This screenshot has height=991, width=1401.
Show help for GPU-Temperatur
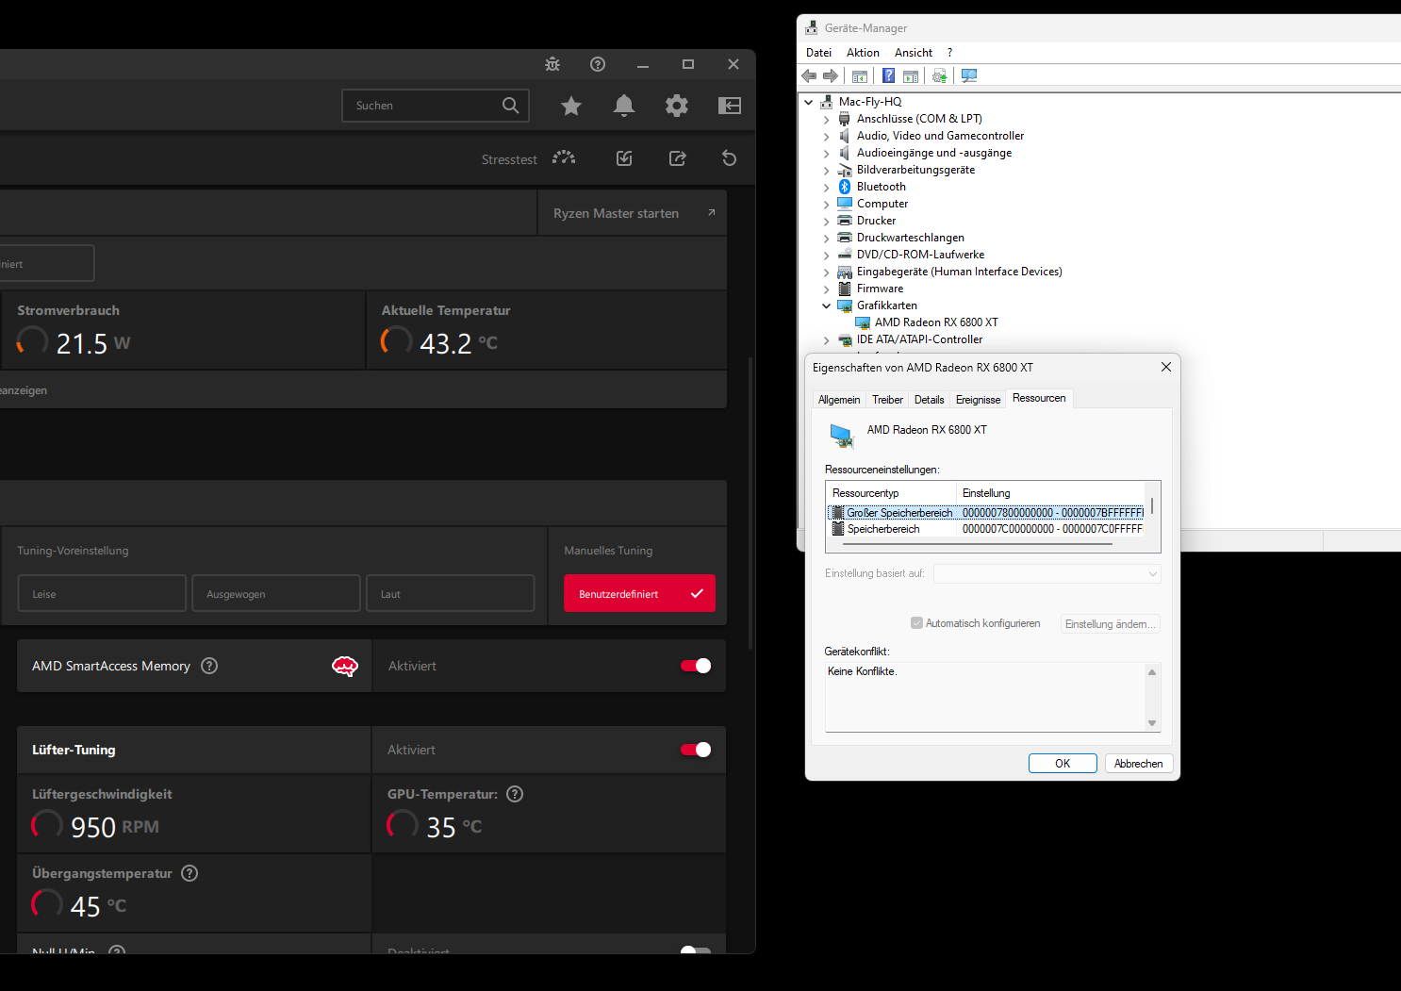coord(515,794)
